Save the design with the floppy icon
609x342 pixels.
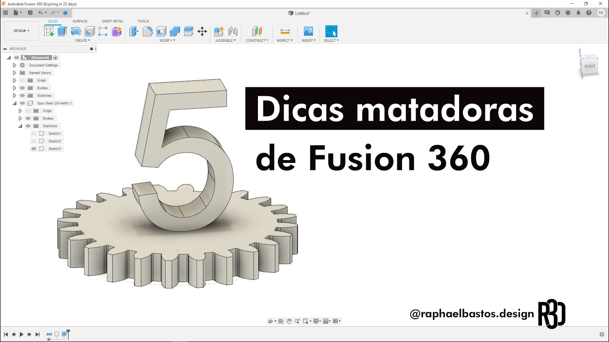pos(30,13)
